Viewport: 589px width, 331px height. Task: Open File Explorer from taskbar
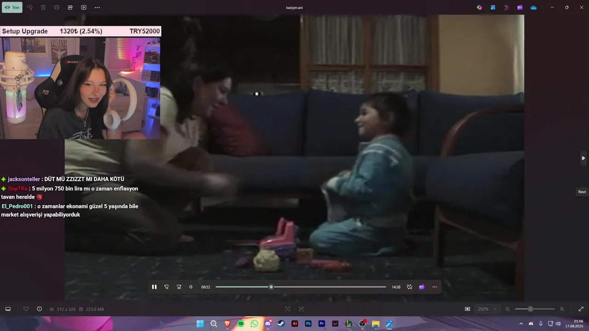[375, 324]
